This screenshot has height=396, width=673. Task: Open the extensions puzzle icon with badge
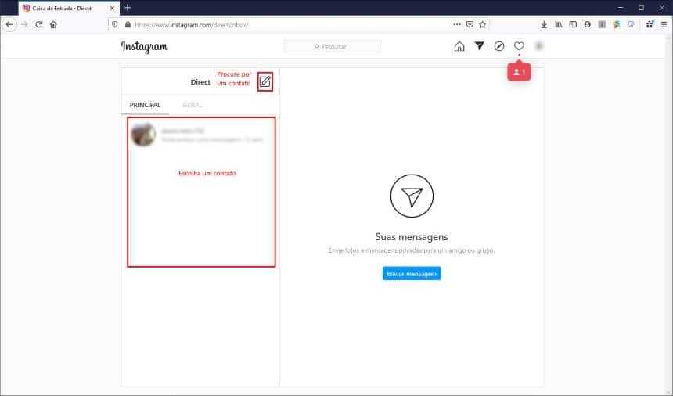pyautogui.click(x=650, y=24)
